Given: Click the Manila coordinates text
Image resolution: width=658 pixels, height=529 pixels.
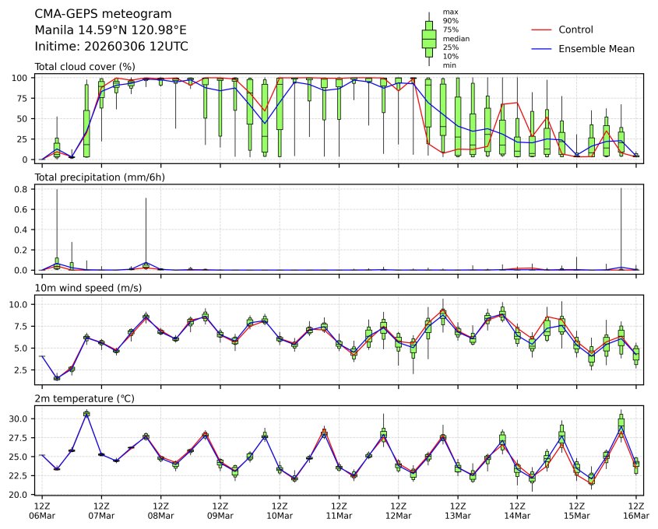Looking at the screenshot, I should tap(111, 30).
